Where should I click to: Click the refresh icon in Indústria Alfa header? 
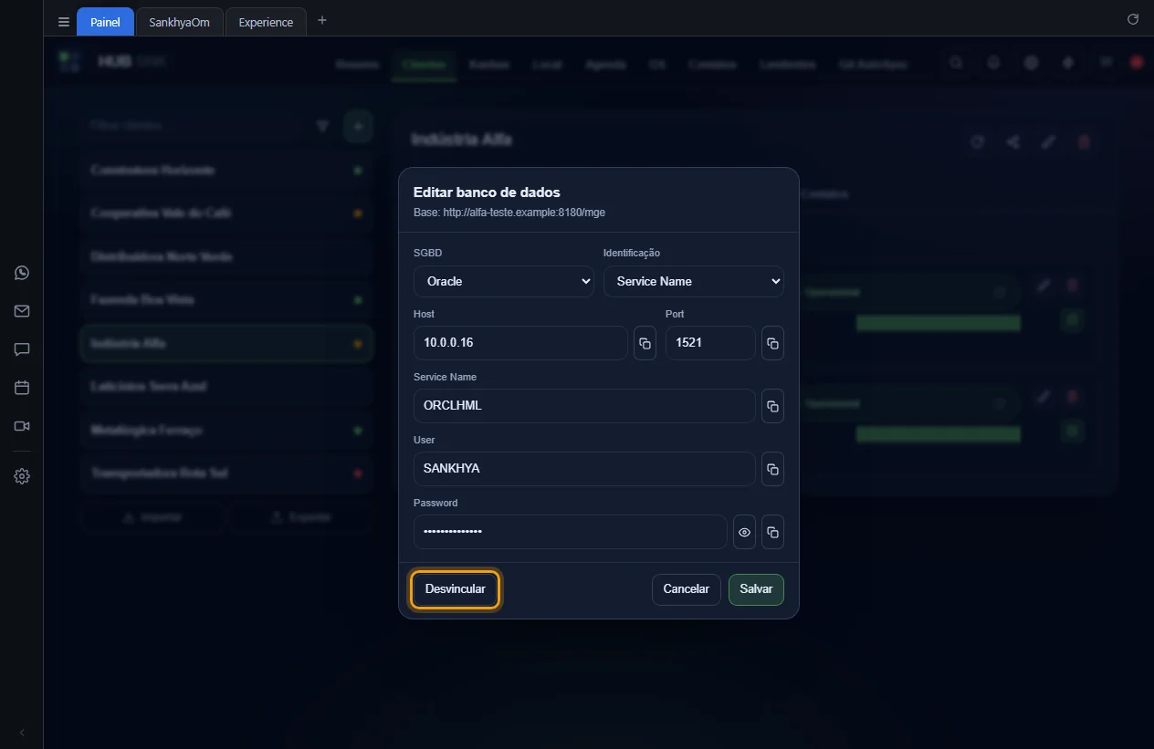(977, 141)
